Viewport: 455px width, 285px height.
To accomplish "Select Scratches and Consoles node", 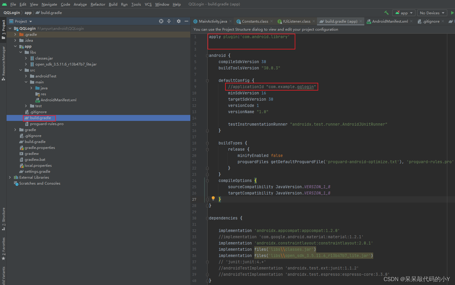I will (40, 183).
